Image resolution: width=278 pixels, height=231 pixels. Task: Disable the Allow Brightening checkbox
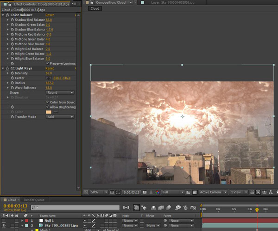coord(48,107)
